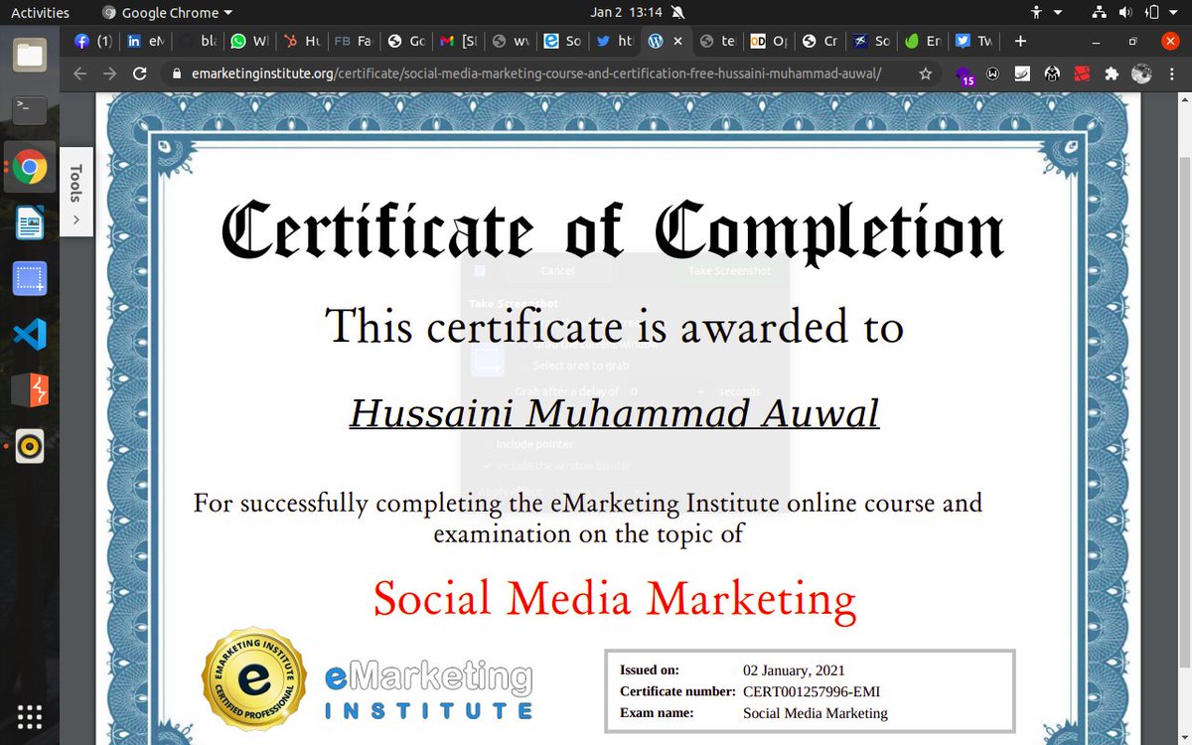The height and width of the screenshot is (745, 1192).
Task: Open the Extensions puzzle piece menu
Action: click(x=1112, y=74)
